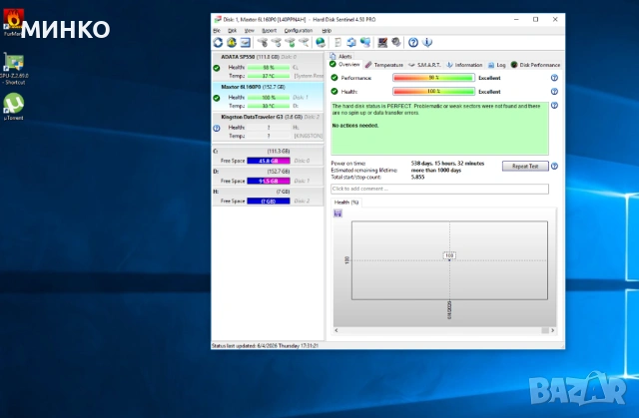Select the ADATA SP550 disk entry

coord(268,67)
